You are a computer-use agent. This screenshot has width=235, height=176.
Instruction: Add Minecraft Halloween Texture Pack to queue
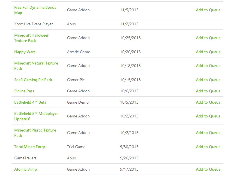point(208,38)
